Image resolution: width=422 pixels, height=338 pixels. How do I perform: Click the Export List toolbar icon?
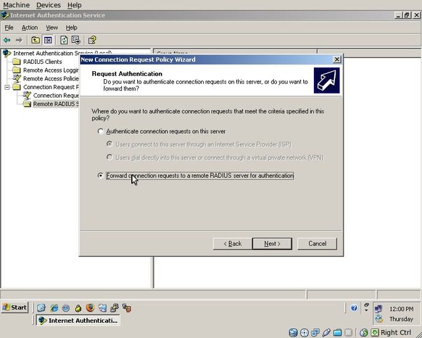point(76,40)
